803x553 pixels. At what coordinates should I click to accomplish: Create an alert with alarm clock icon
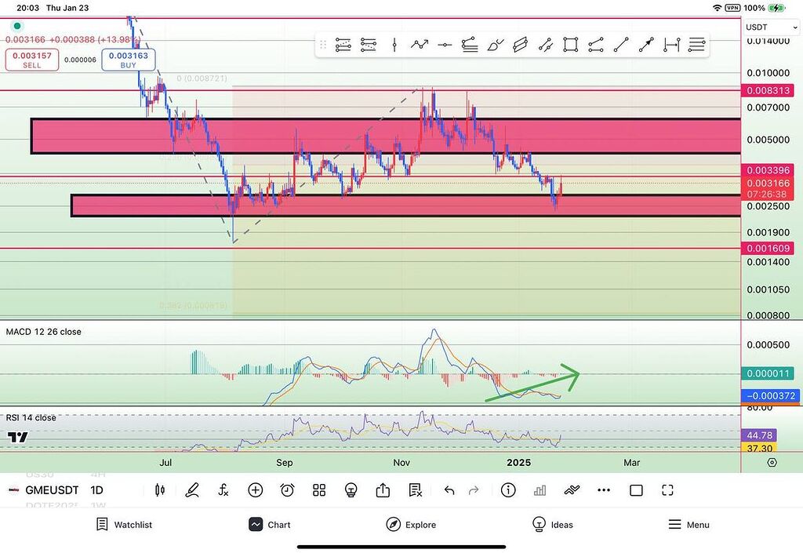tap(287, 490)
